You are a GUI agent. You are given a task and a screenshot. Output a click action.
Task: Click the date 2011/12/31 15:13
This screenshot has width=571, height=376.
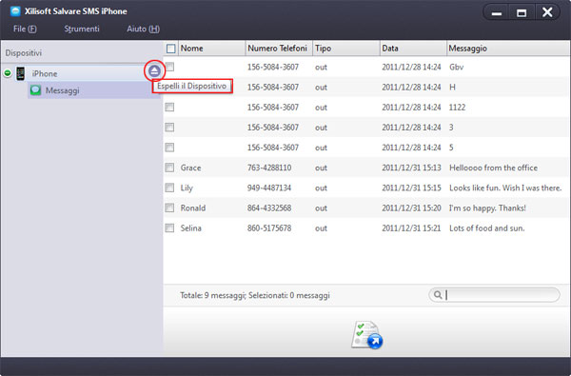point(411,168)
